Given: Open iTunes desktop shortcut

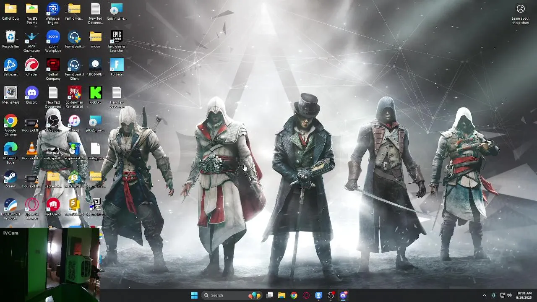Looking at the screenshot, I should point(74,124).
